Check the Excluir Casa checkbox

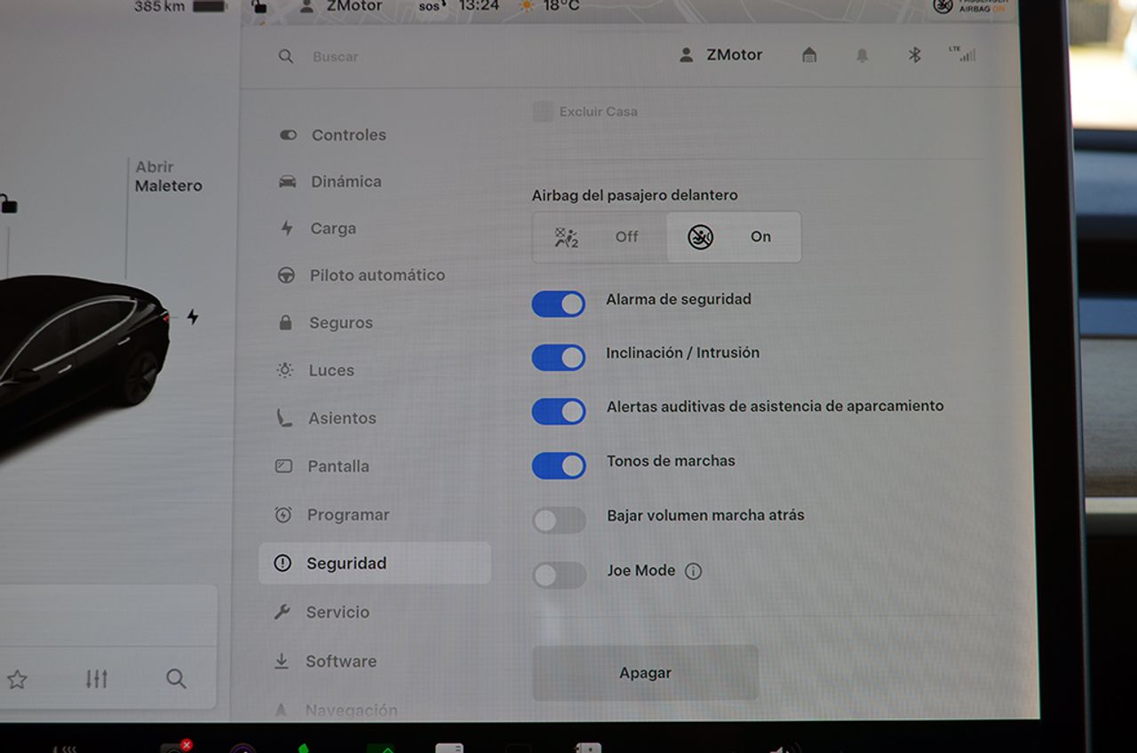click(x=542, y=112)
